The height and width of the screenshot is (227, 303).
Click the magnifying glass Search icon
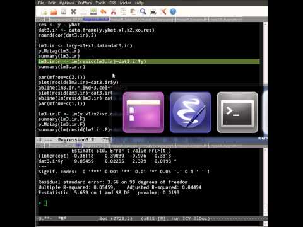[143, 11]
